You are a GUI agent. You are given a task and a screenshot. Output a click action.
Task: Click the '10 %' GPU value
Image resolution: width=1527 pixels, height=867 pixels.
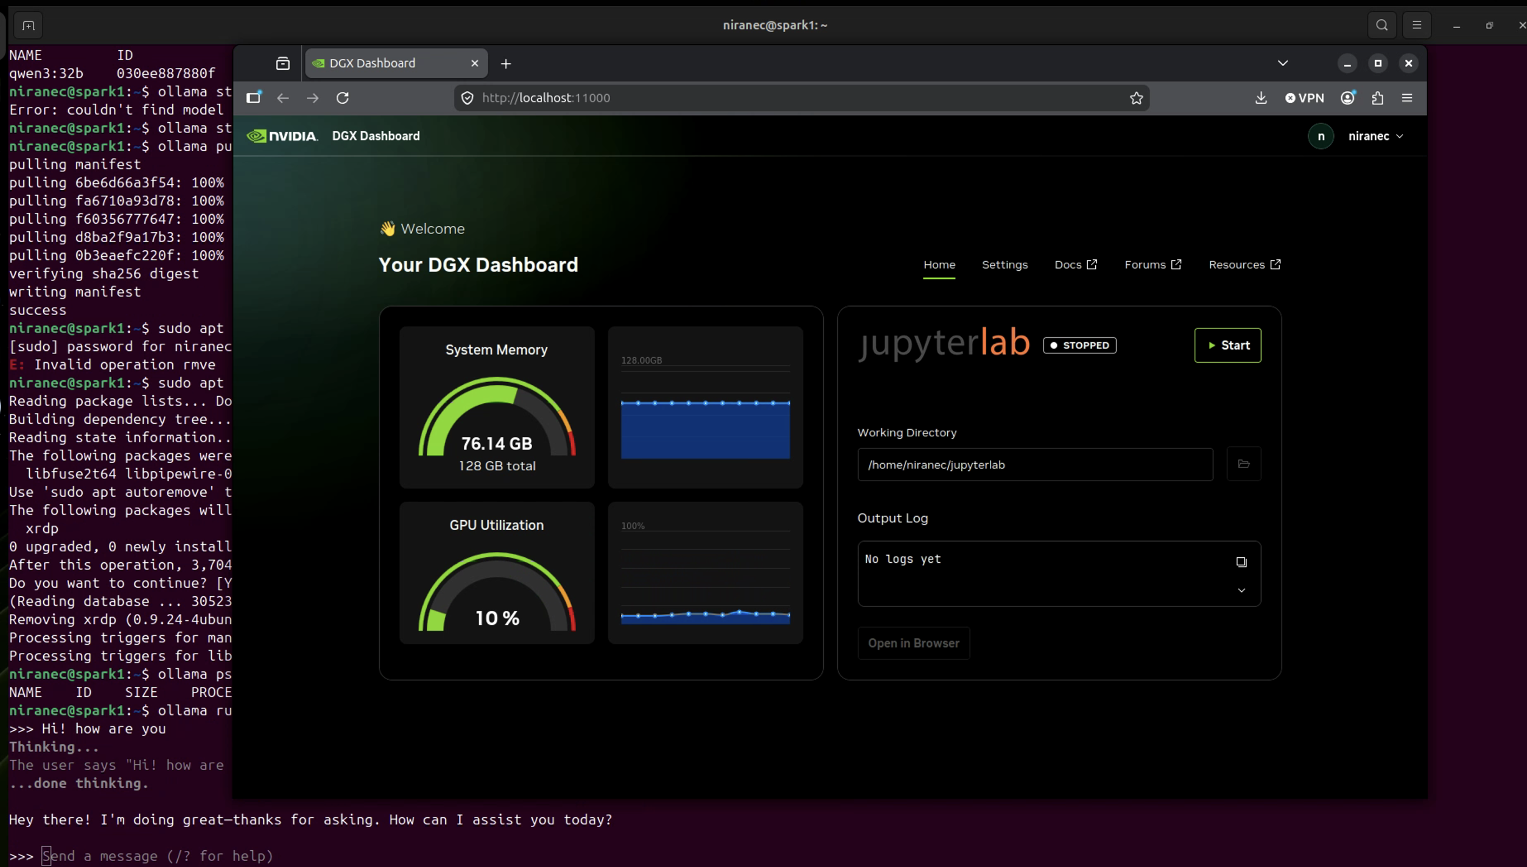click(498, 618)
